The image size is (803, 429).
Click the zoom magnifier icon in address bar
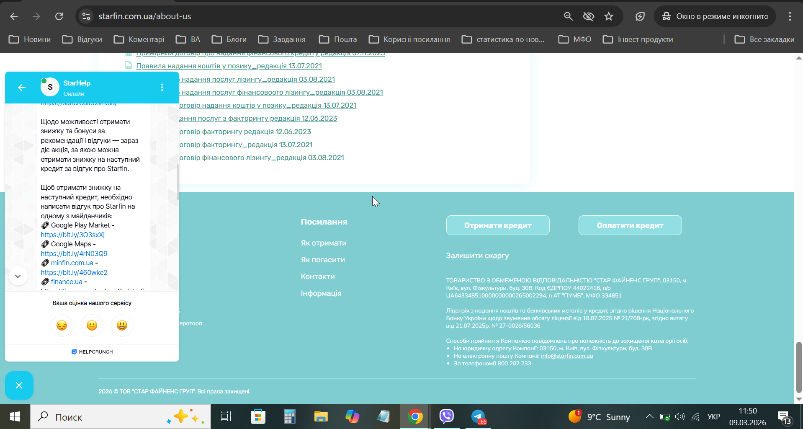point(568,16)
